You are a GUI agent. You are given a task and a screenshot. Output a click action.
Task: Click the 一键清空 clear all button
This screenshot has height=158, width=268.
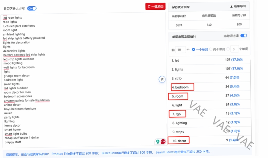click(x=155, y=6)
